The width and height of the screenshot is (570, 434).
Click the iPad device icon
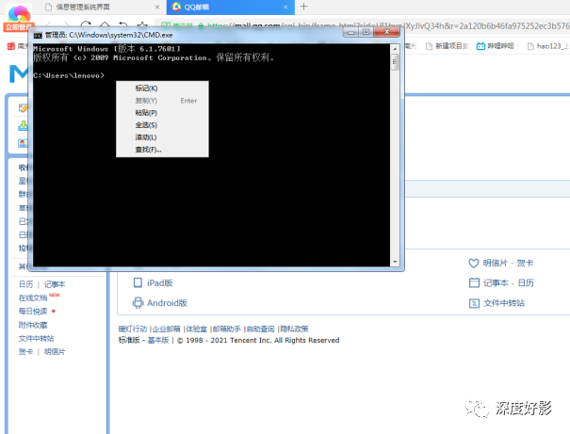point(138,282)
